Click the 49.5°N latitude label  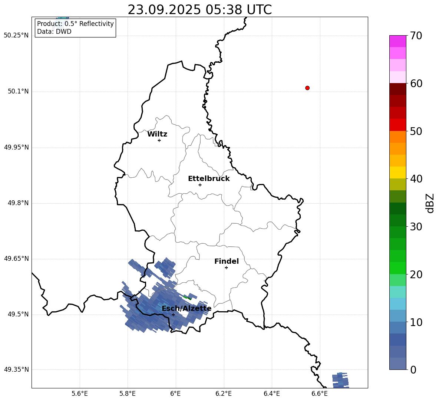[18, 314]
